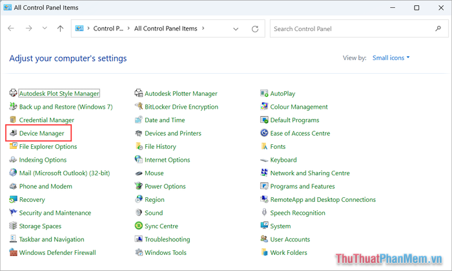
Task: Click the Sound speaker icon
Action: [x=139, y=212]
